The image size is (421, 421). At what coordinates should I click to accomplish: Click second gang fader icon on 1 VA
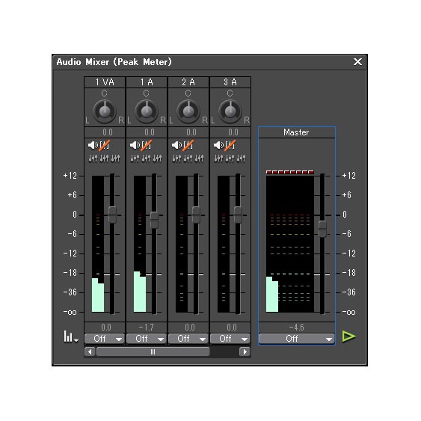pyautogui.click(x=104, y=159)
